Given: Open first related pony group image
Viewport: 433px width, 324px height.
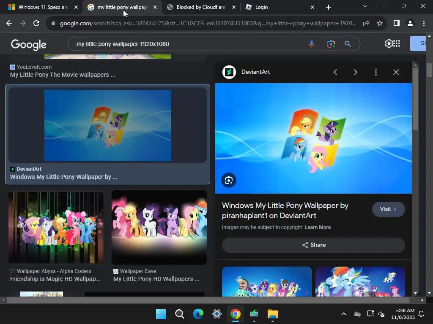Looking at the screenshot, I should (267, 281).
